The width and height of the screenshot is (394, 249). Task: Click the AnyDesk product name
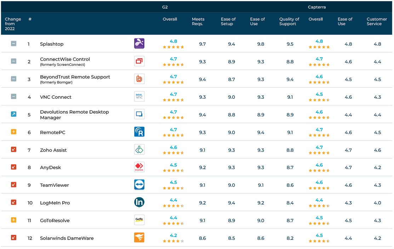[50, 168]
